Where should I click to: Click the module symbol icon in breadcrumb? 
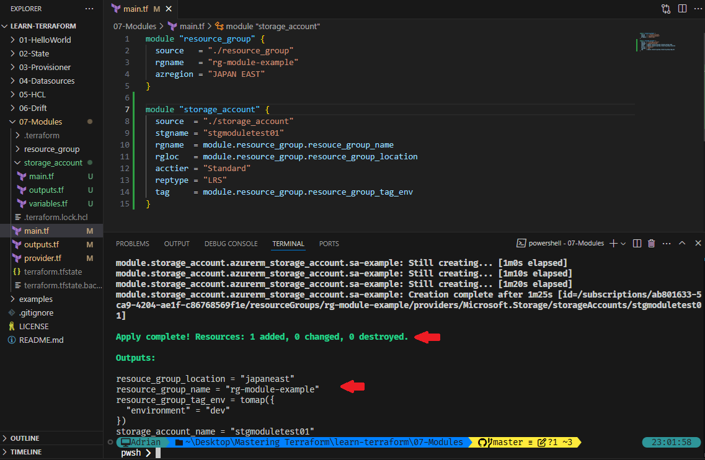pos(219,26)
